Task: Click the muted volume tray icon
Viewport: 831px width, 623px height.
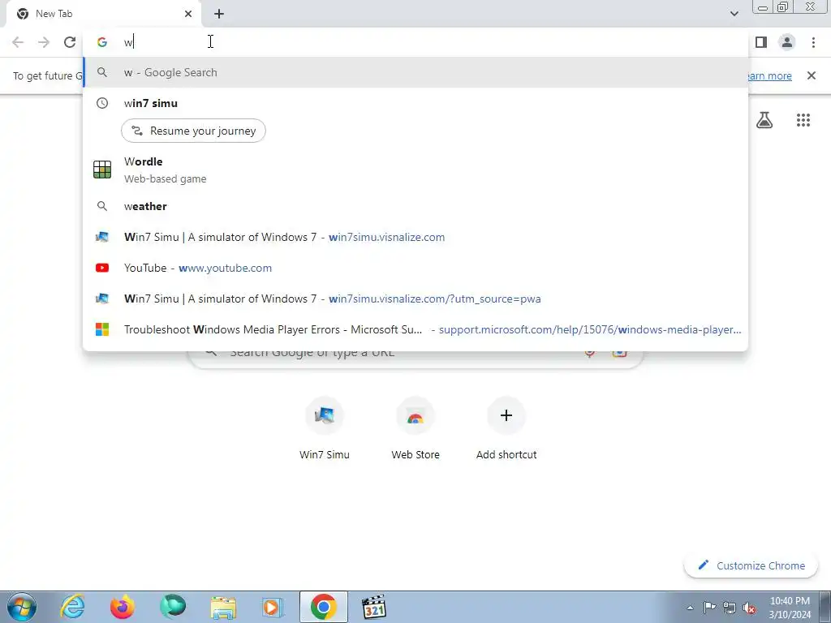Action: point(749,608)
